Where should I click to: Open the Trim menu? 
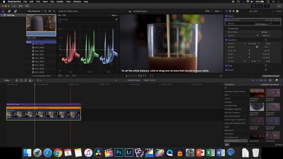tap(38, 2)
